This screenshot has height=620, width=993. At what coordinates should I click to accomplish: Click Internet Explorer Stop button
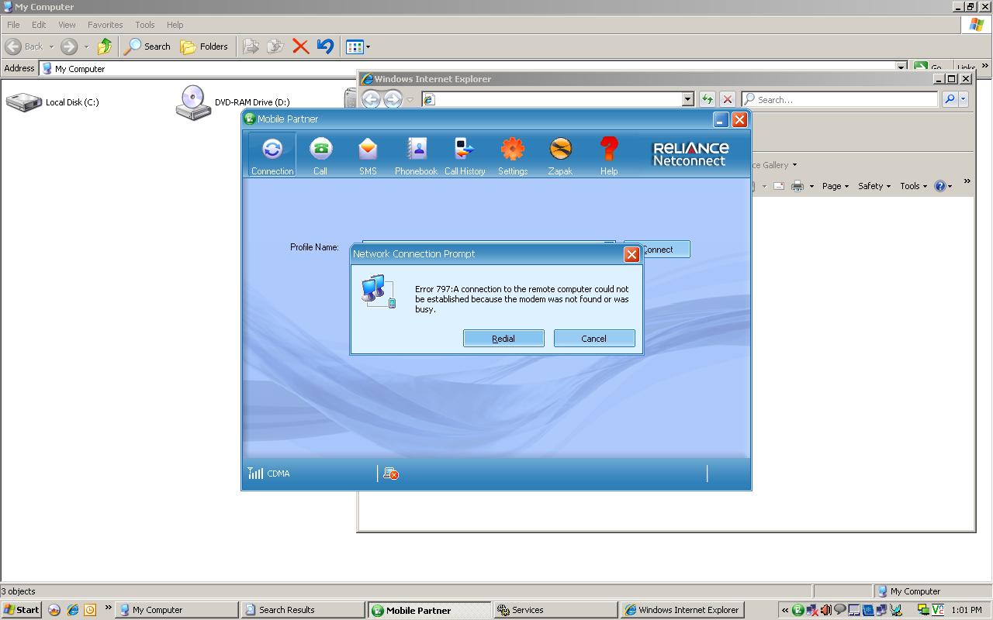click(x=727, y=99)
